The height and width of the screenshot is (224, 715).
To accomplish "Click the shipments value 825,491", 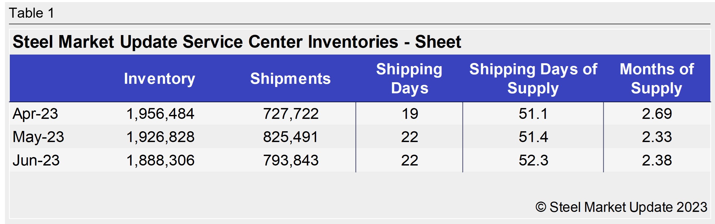I will 290,137.
